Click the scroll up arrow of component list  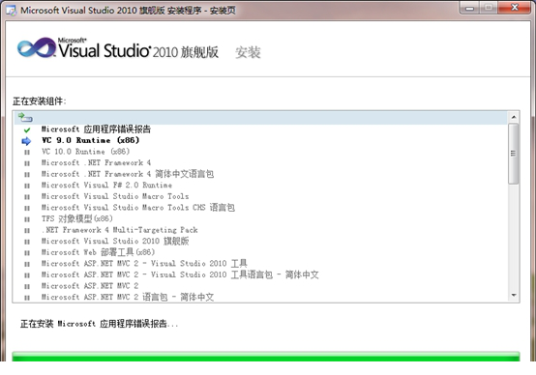(514, 117)
